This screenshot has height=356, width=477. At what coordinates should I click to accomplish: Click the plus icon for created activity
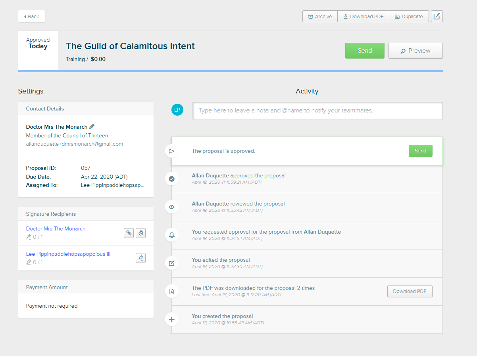[171, 320]
